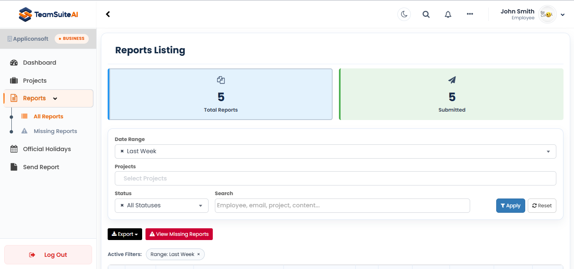
Task: Click the Send Report file icon
Action: pyautogui.click(x=14, y=167)
